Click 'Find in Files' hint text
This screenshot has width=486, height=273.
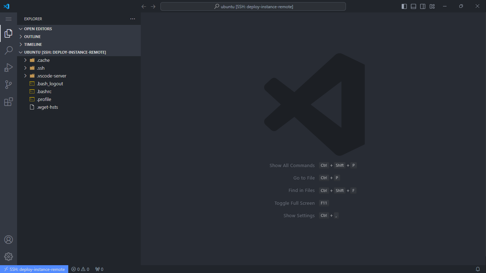pos(301,191)
